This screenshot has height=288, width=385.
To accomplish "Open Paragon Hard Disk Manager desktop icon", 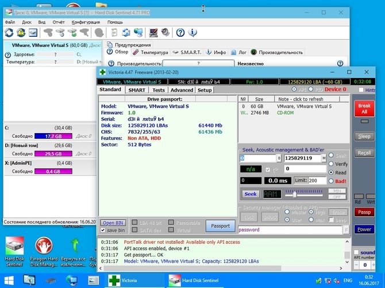I will tap(44, 251).
